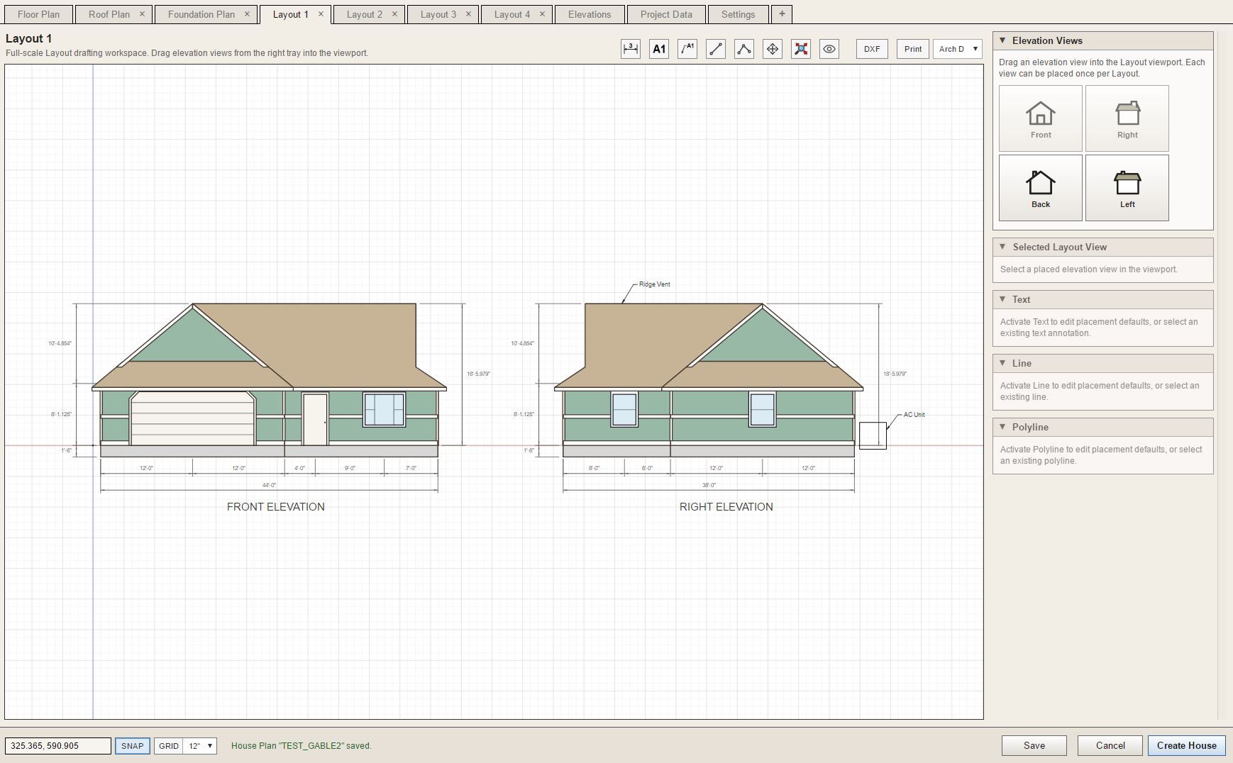Select the AC Unit box in drawing
This screenshot has height=763, width=1233.
(873, 435)
